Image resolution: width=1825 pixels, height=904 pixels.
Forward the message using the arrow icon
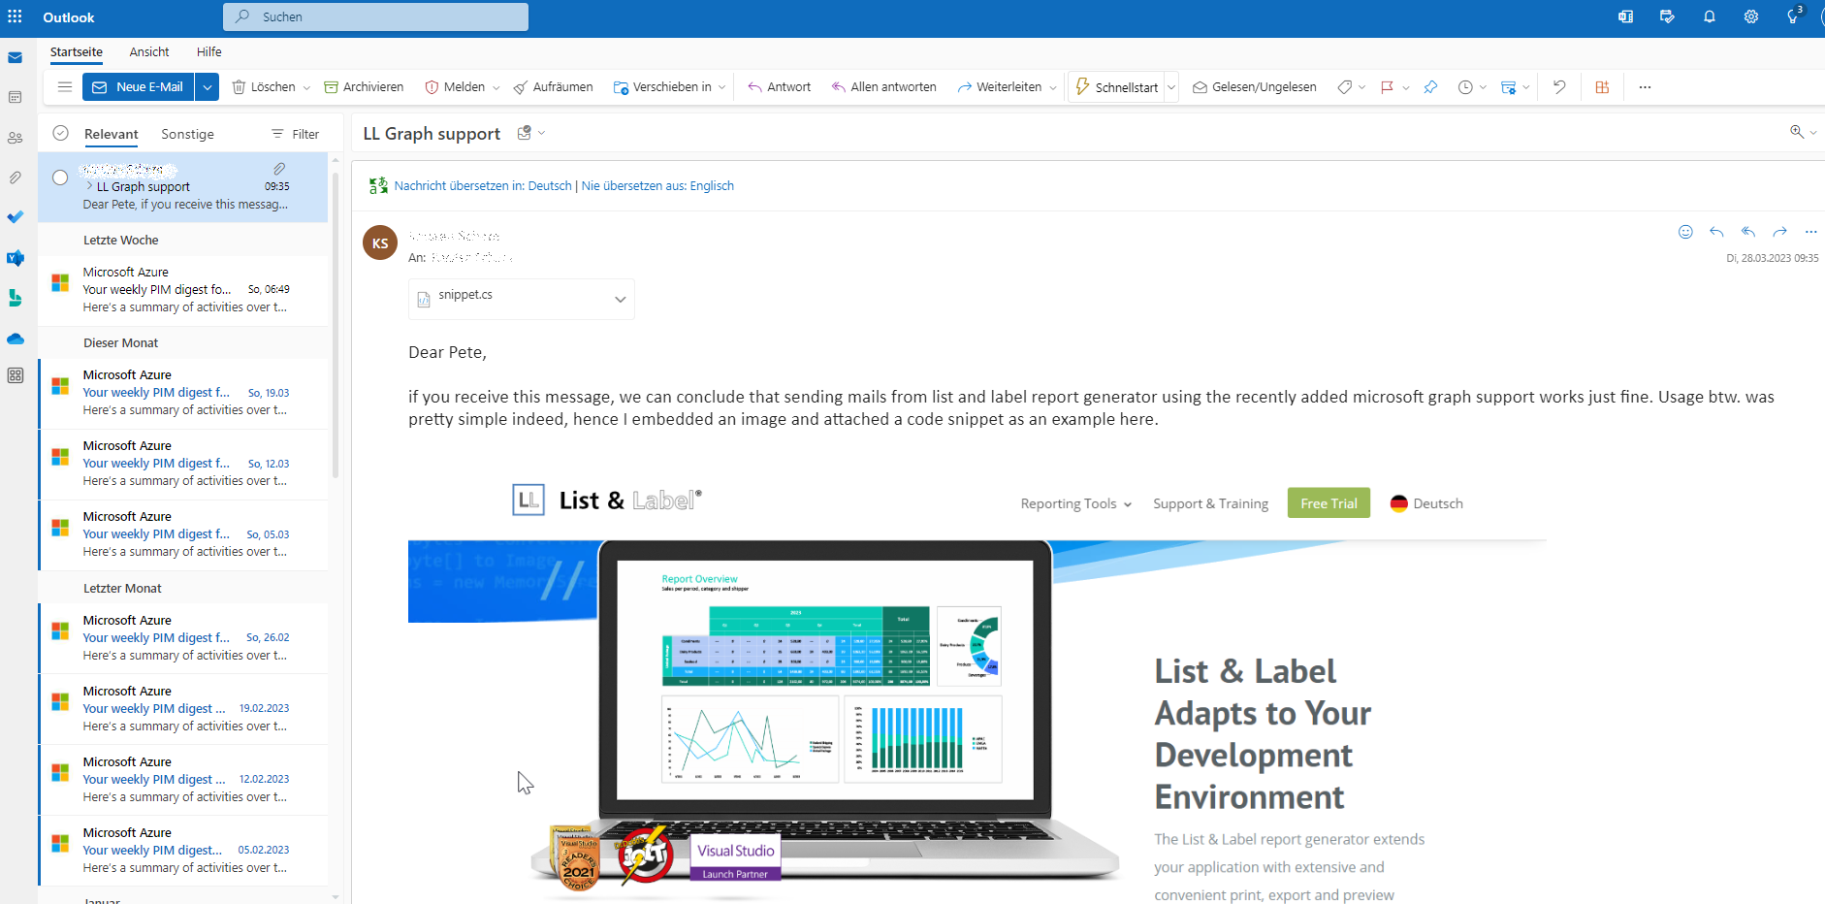click(x=1779, y=232)
